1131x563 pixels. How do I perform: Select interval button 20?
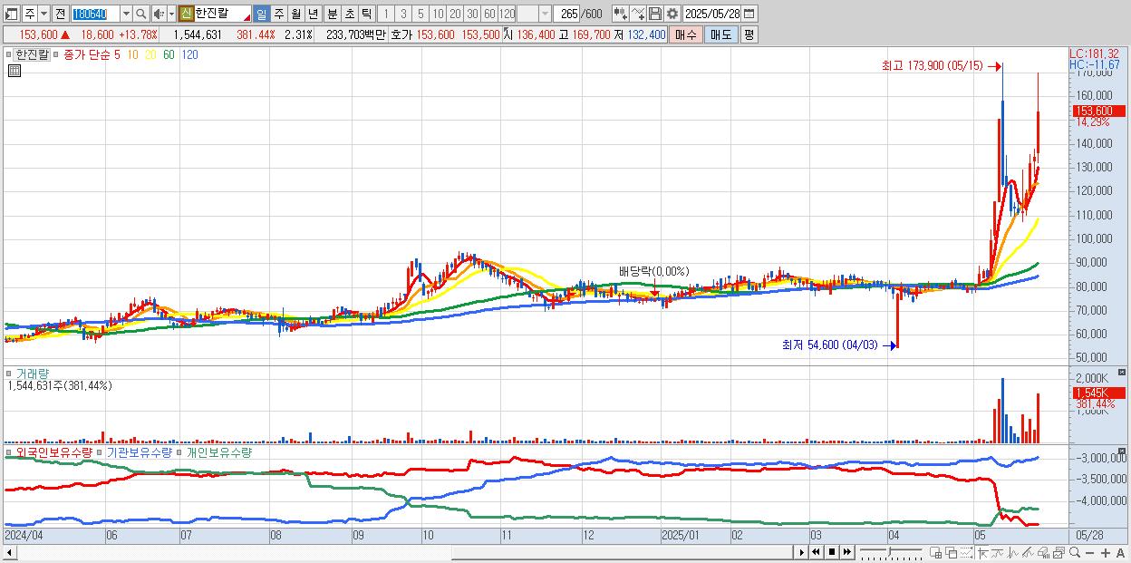click(455, 14)
